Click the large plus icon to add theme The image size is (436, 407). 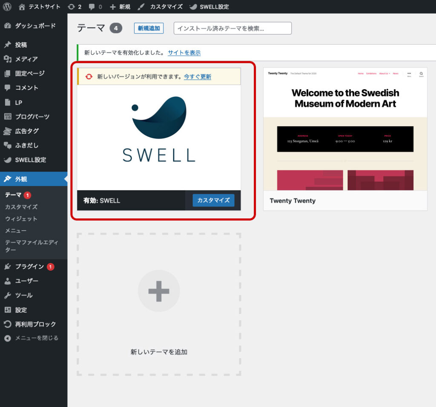[159, 291]
